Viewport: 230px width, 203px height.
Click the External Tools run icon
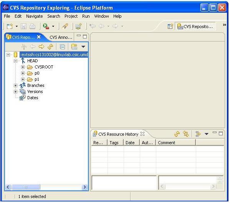tap(46, 27)
